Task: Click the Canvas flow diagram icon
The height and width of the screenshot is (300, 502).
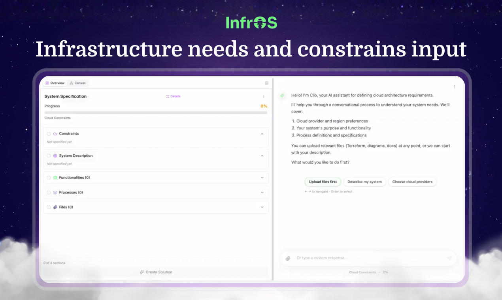Action: coord(71,83)
